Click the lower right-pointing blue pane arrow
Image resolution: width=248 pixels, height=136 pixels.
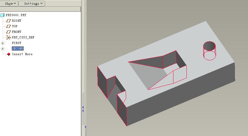pos(85,127)
